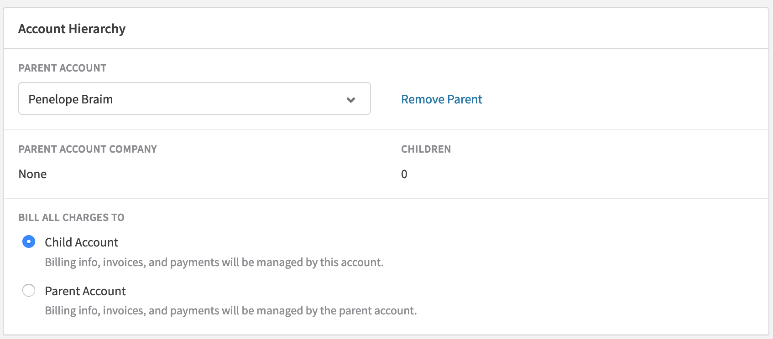The width and height of the screenshot is (773, 339).
Task: Click 'managed by this account' description text
Action: coord(214,262)
